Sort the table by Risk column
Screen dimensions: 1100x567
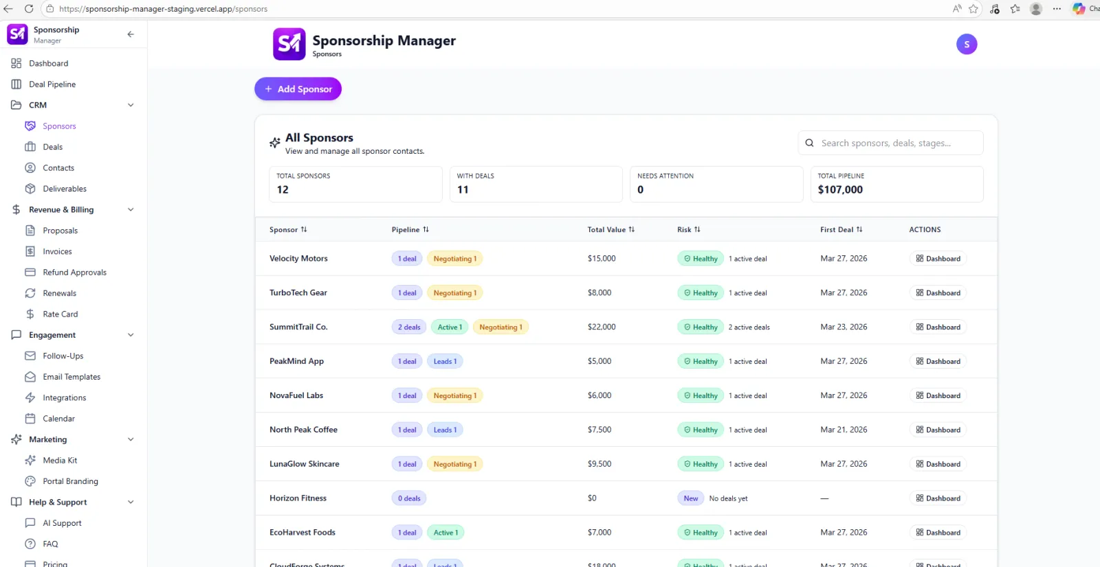(x=688, y=230)
